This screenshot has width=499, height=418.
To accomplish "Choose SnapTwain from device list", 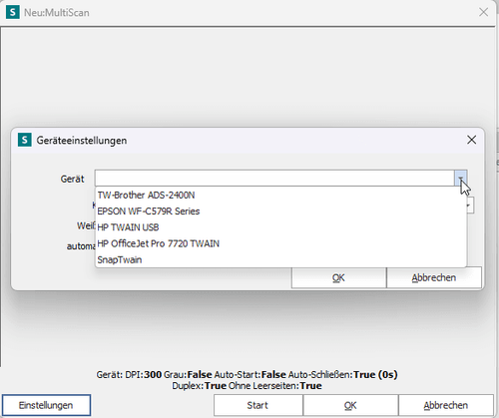I will pos(280,259).
